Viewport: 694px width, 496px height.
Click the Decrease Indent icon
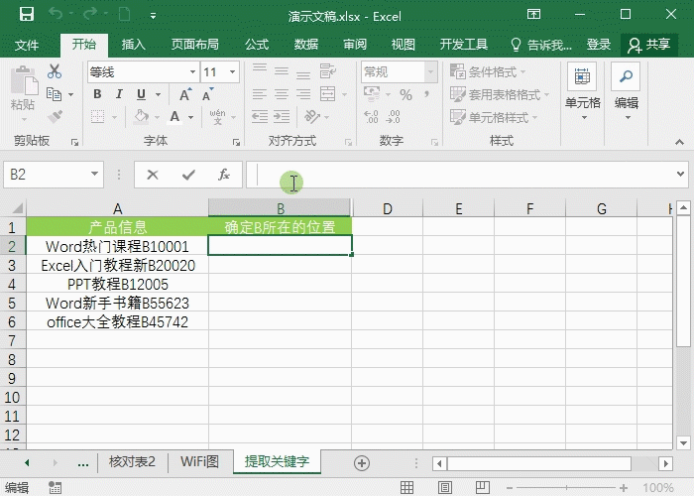tap(260, 117)
